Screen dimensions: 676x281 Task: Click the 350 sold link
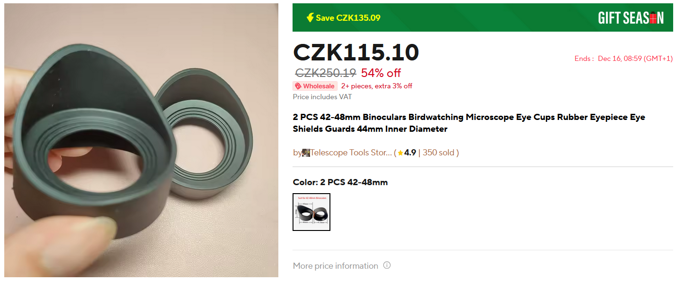438,153
